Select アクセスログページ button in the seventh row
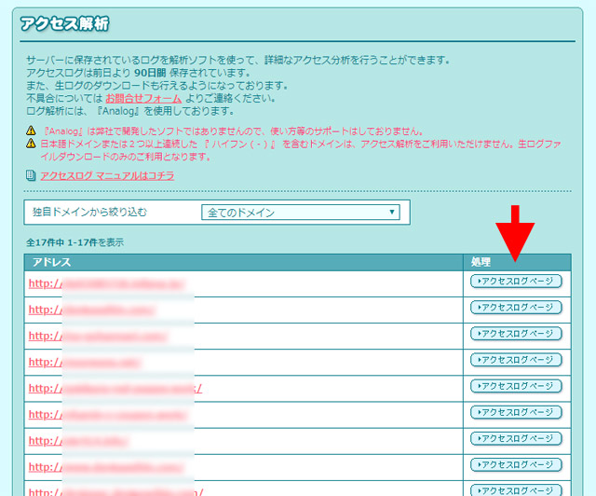Screen dimensions: 596x496 517,438
